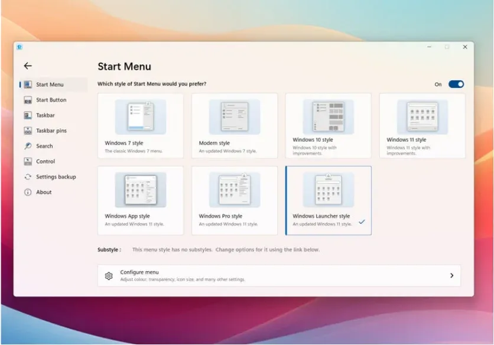Click 'An updated Windows 7 style.' description
Image resolution: width=494 pixels, height=345 pixels.
pos(227,151)
